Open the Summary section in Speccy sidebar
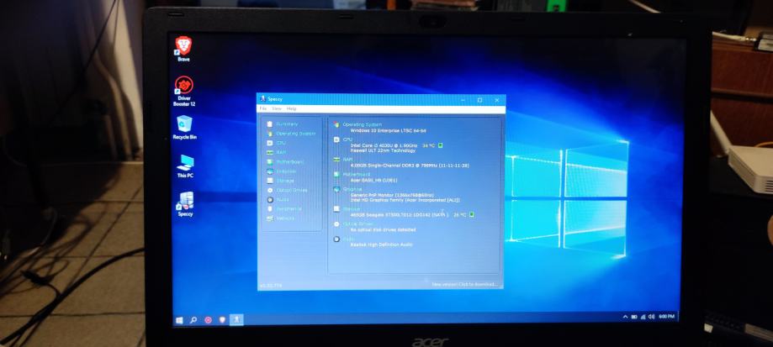 pos(282,124)
